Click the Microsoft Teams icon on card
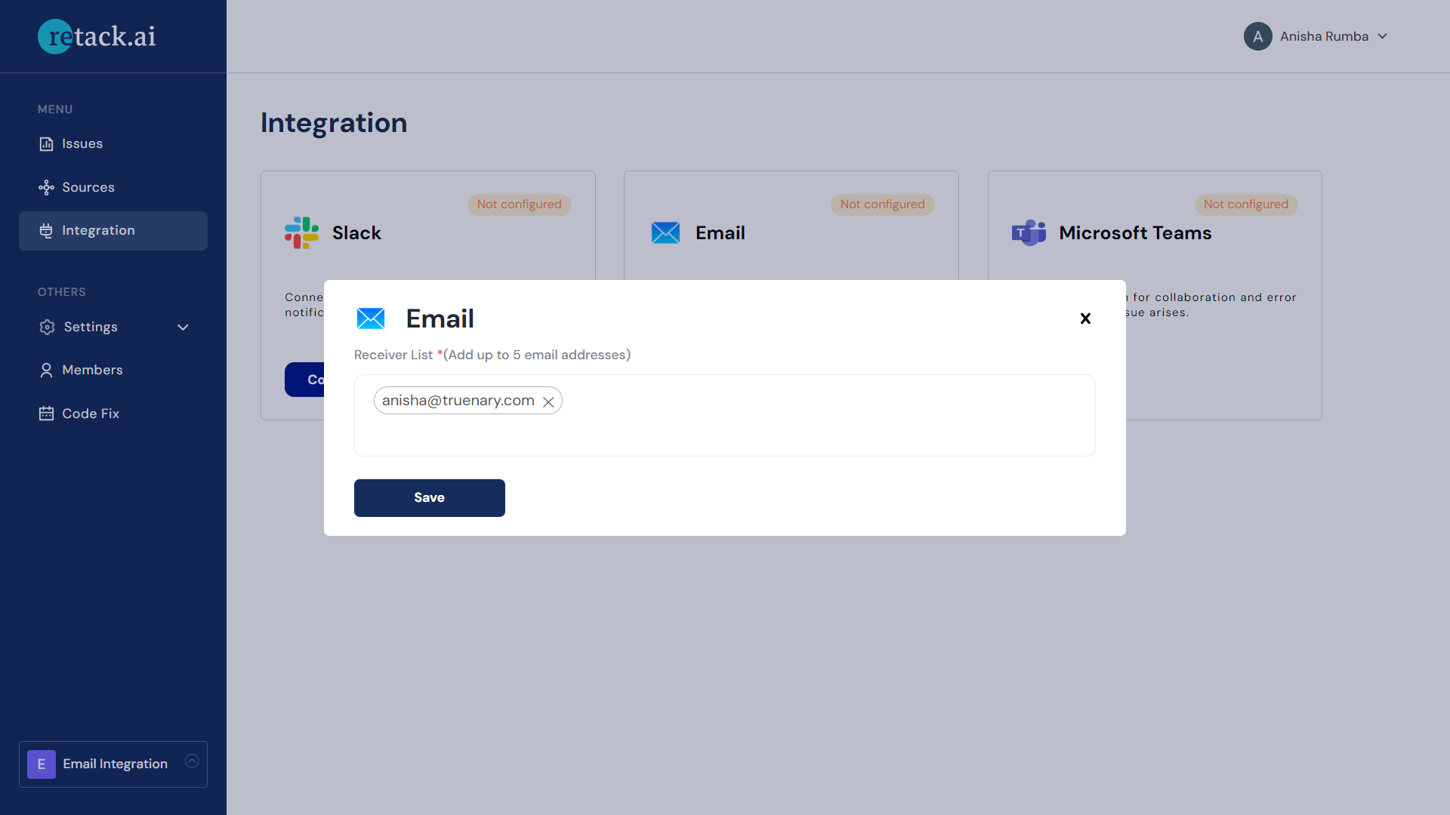The image size is (1450, 815). coord(1027,232)
